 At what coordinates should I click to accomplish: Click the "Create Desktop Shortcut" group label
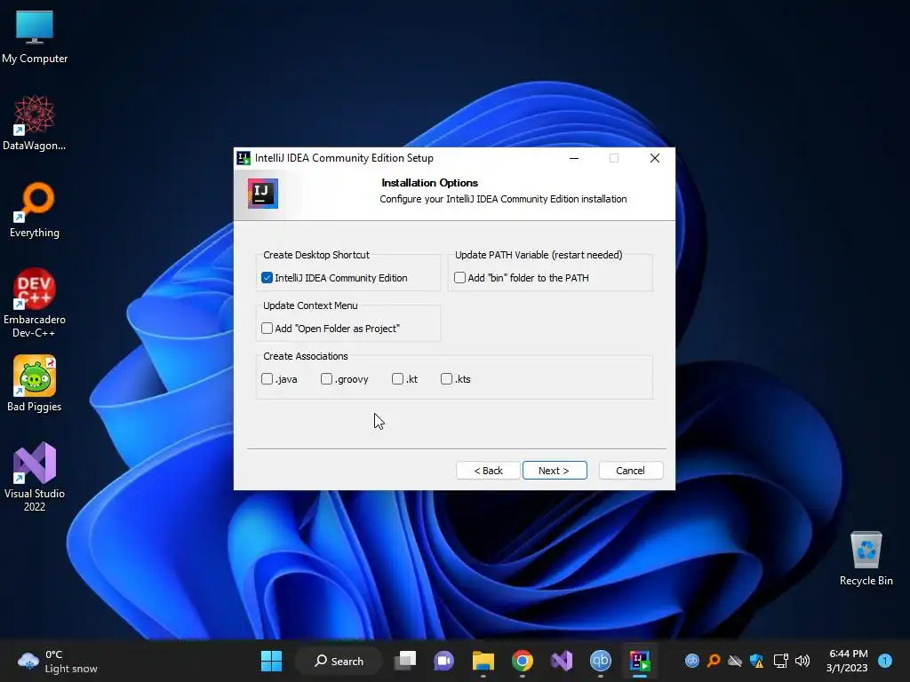tap(315, 255)
